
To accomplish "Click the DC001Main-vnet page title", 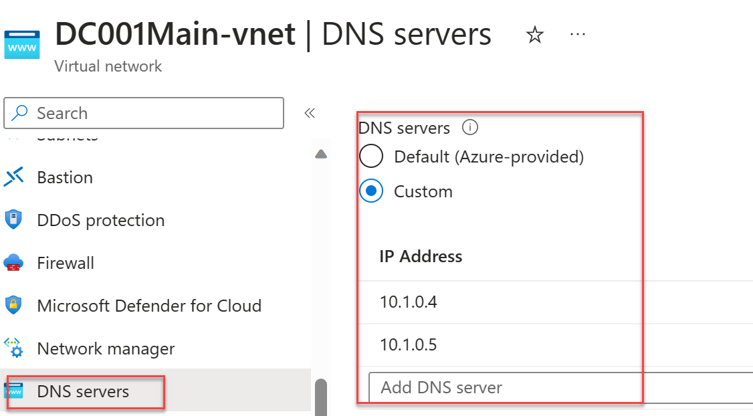I will 175,35.
